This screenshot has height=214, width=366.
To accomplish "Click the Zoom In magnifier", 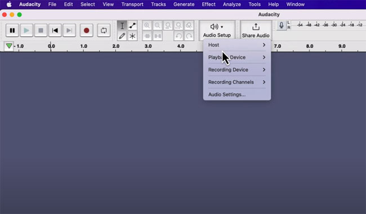I will [x=147, y=25].
